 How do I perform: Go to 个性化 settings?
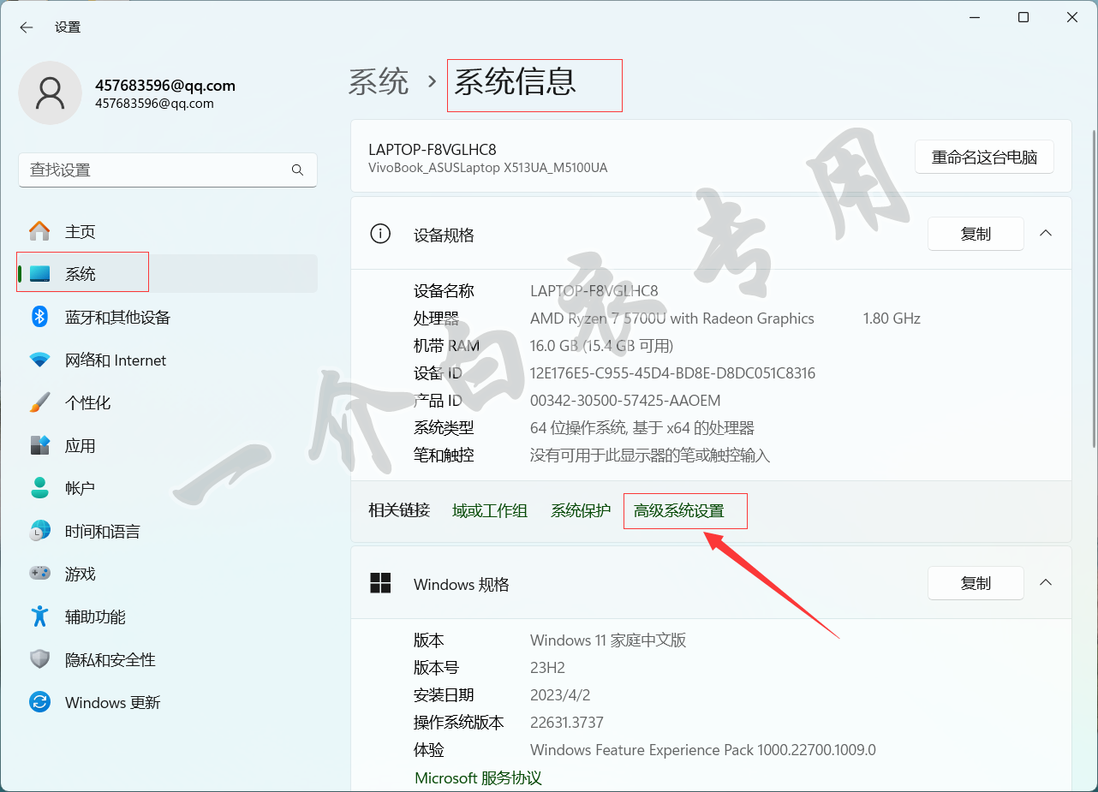click(x=167, y=402)
